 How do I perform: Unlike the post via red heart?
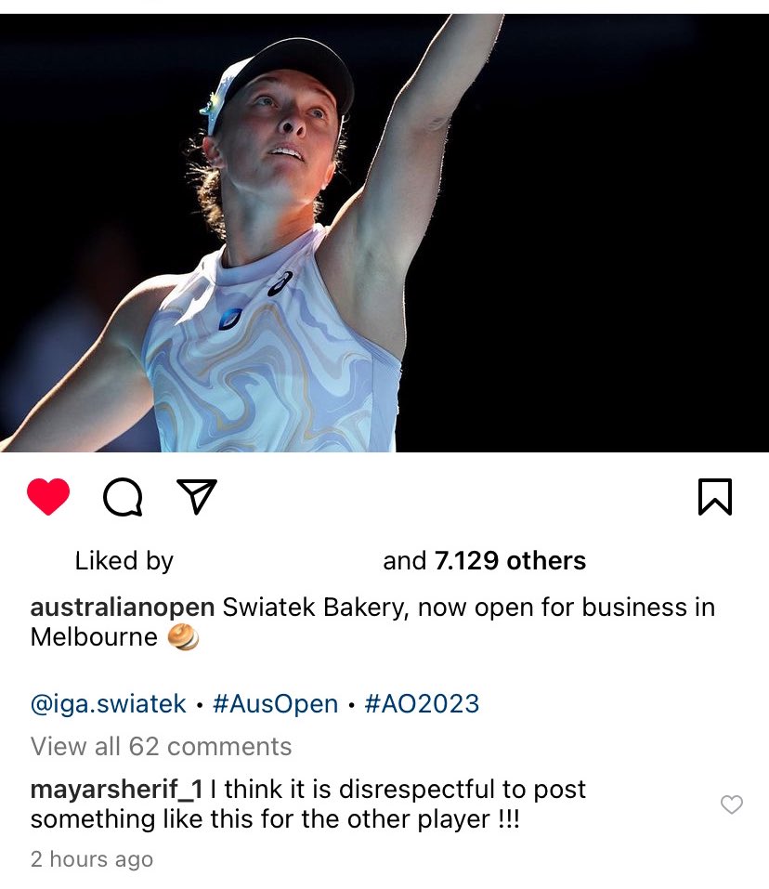[x=48, y=496]
